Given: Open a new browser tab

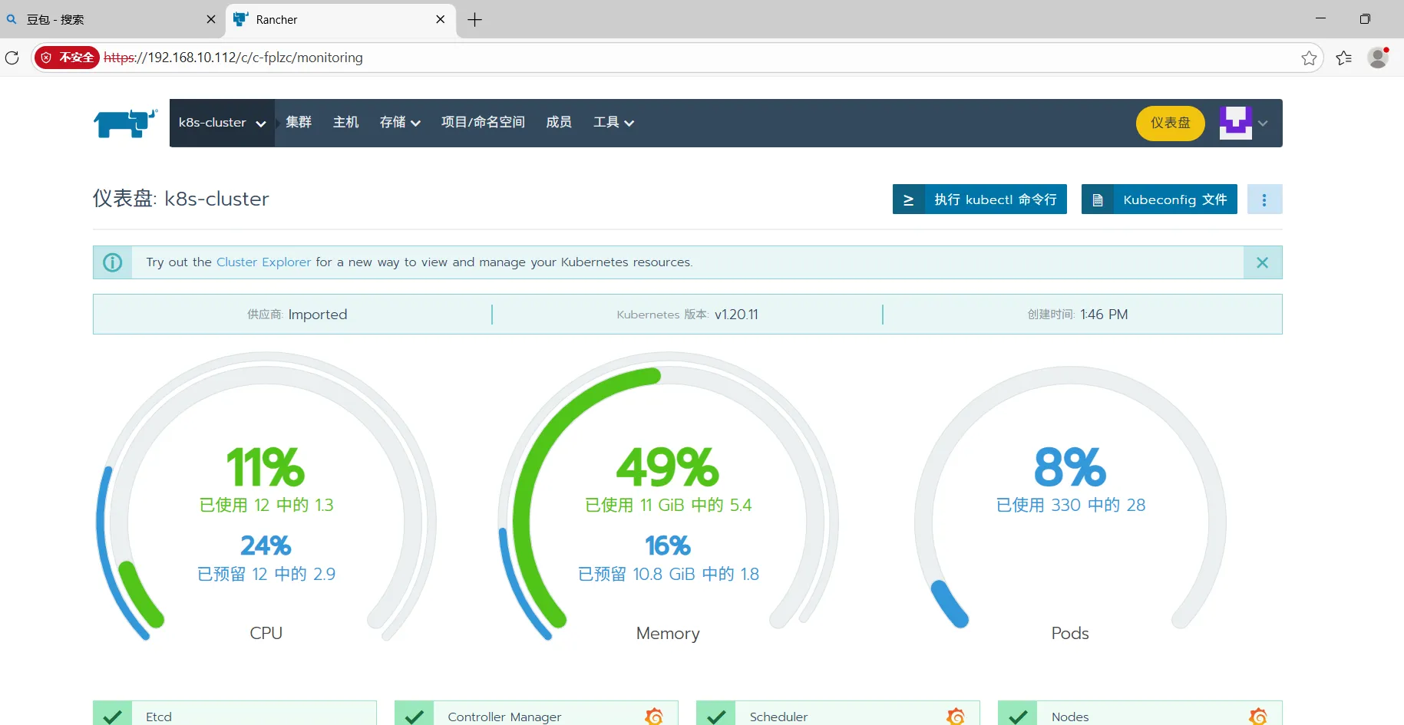Looking at the screenshot, I should [475, 19].
